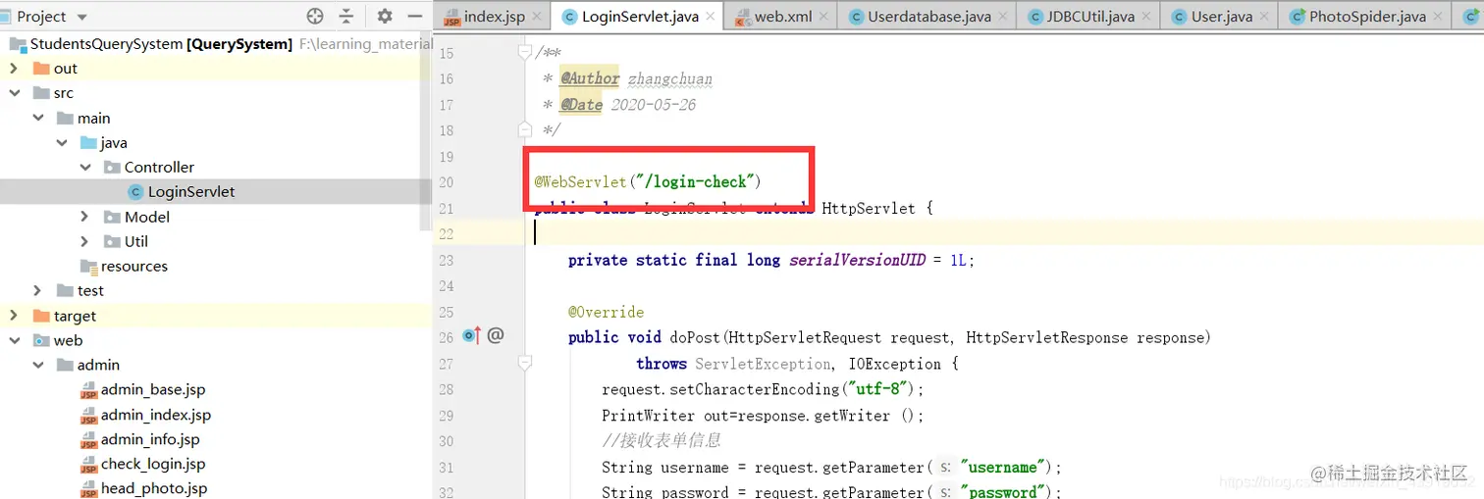The image size is (1484, 499).
Task: Collapse the web folder arrow
Action: pyautogui.click(x=14, y=340)
